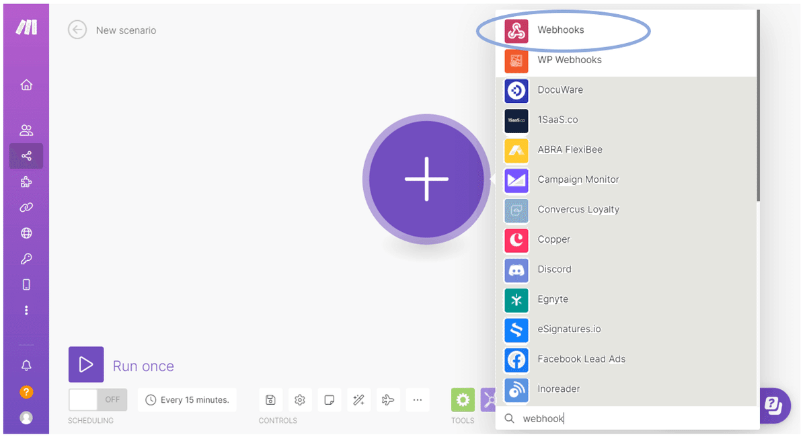Select Convercus Loyalty app
Screen dimensions: 807x439
coord(626,209)
